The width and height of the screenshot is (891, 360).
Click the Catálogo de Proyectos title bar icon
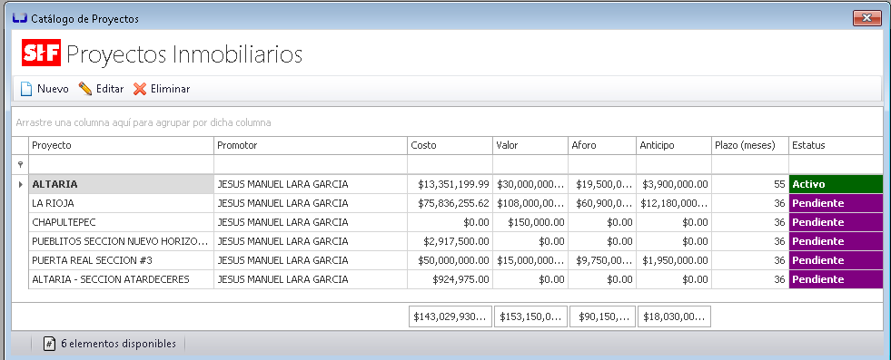coord(20,19)
